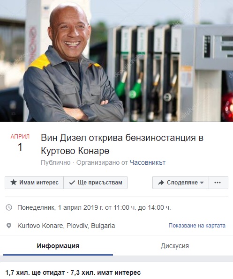Click the star icon on Имам интерес
The image size is (233, 279).
click(x=14, y=183)
